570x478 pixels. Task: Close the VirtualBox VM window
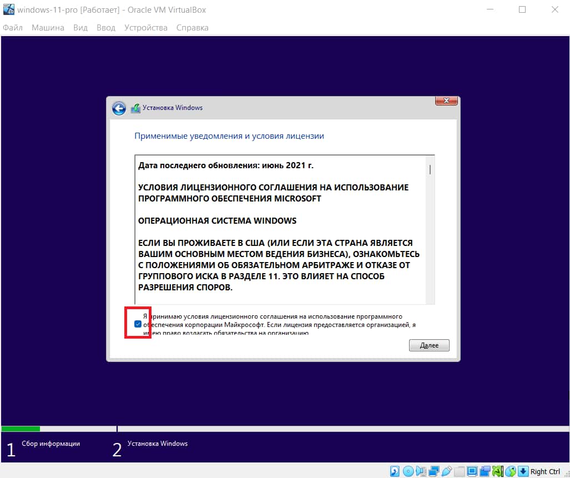[x=554, y=10]
